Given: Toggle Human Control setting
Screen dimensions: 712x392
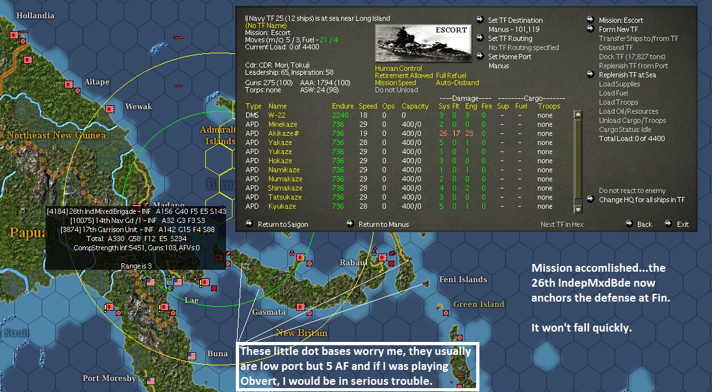Looking at the screenshot, I should point(398,68).
